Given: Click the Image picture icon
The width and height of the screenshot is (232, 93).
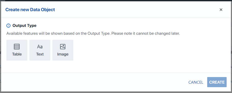Looking at the screenshot, I should [x=63, y=47].
